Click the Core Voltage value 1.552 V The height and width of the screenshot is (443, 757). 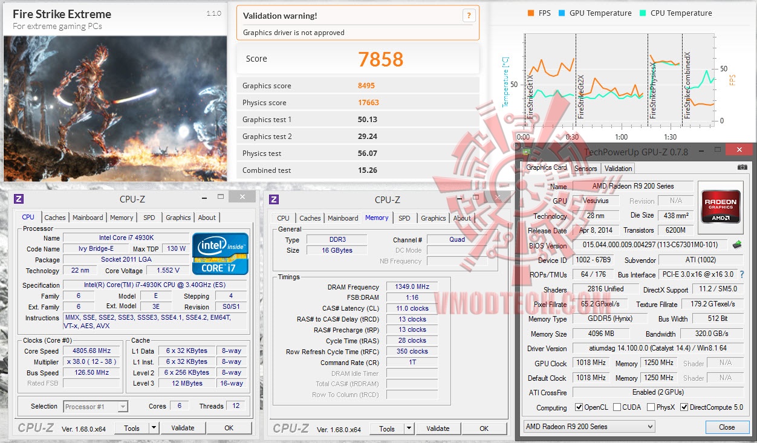168,271
